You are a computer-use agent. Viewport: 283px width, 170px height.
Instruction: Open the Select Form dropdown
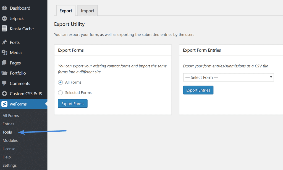228,77
